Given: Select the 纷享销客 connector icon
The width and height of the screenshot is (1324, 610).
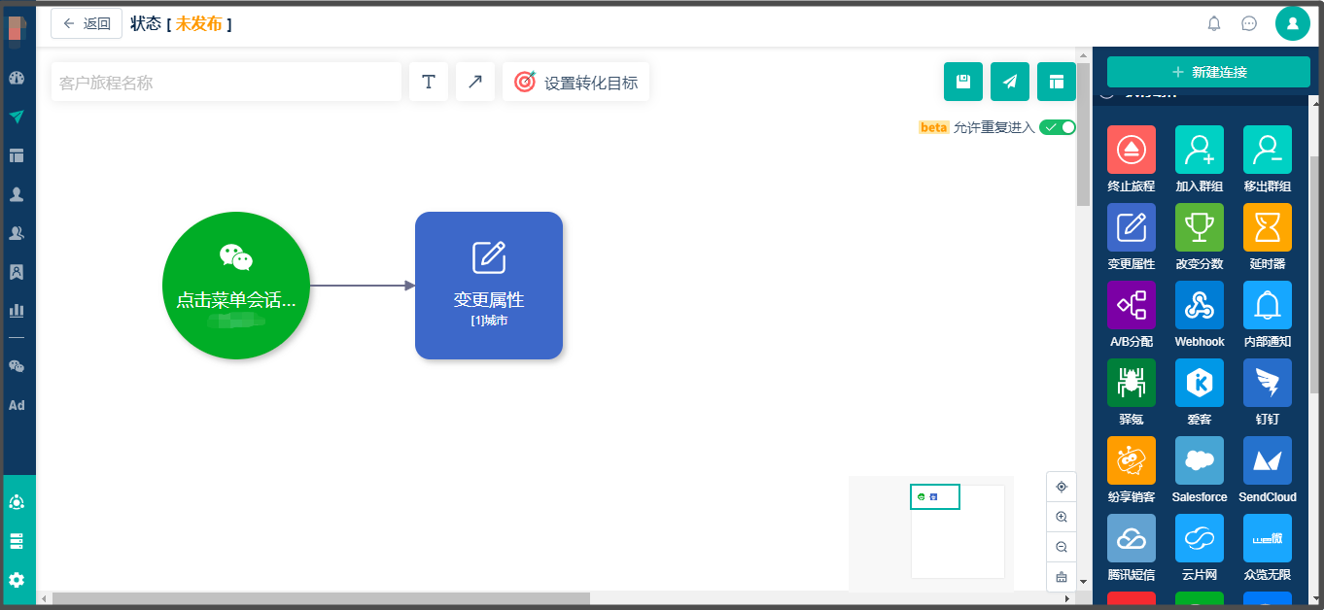Looking at the screenshot, I should 1132,460.
